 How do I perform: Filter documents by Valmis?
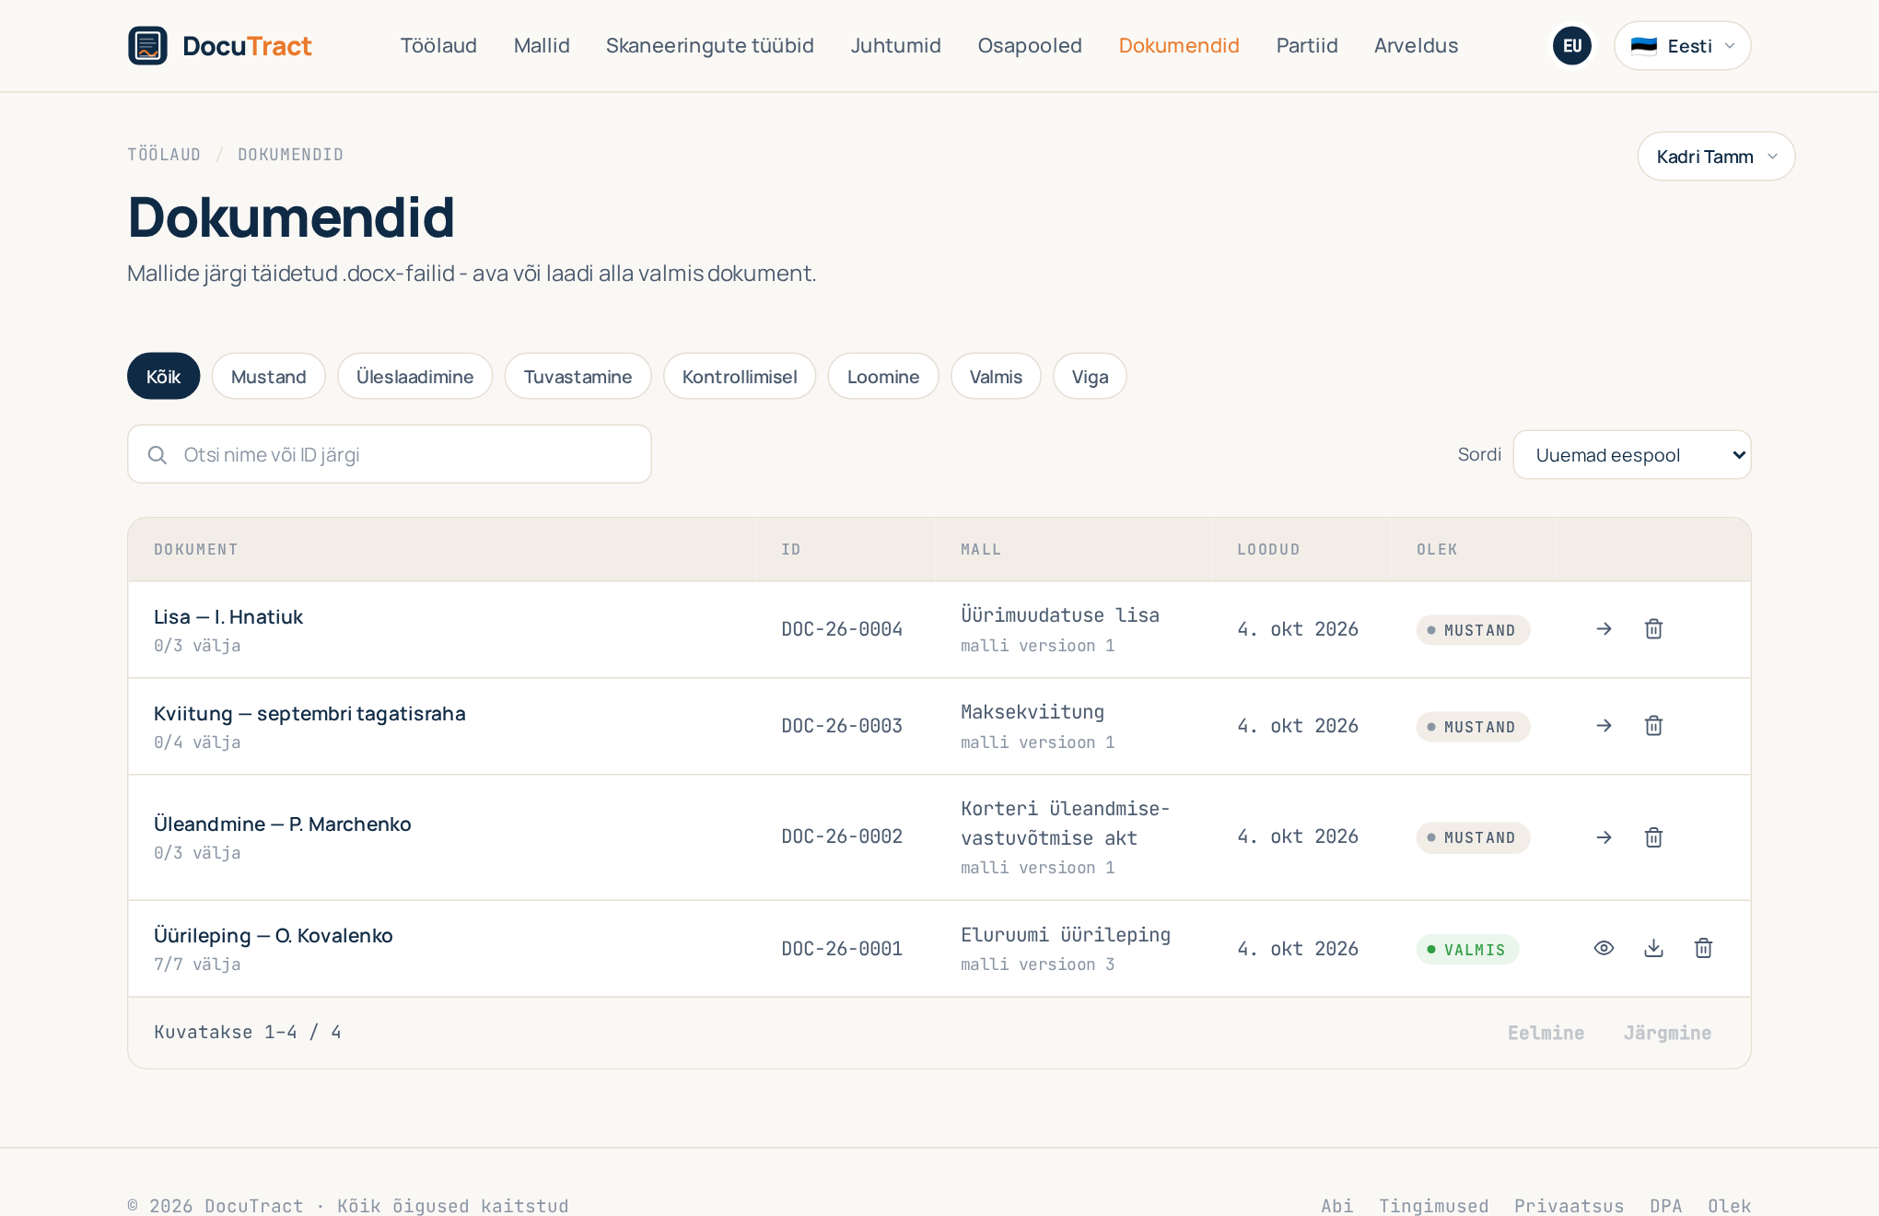pos(996,376)
